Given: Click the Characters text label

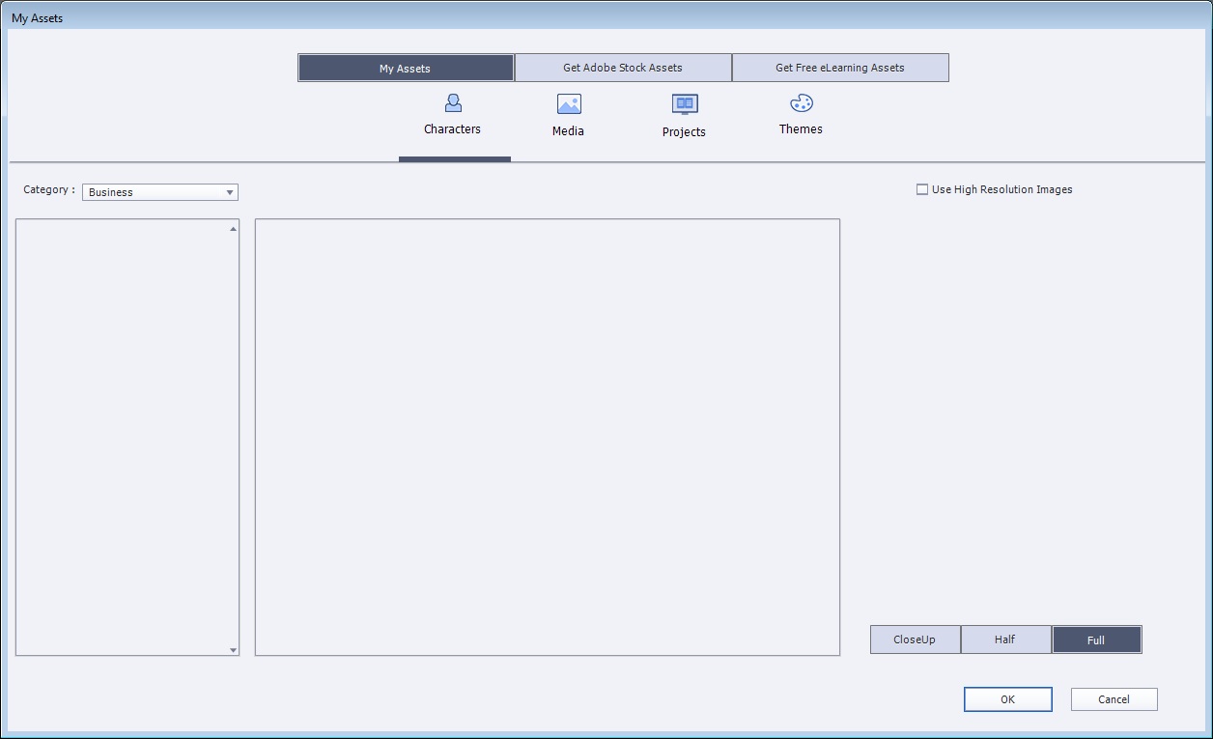Looking at the screenshot, I should (x=452, y=129).
